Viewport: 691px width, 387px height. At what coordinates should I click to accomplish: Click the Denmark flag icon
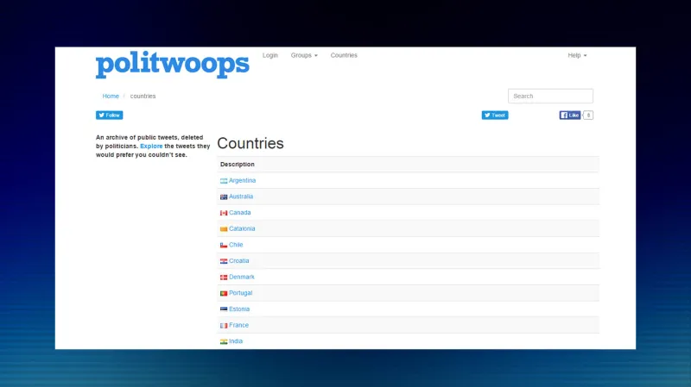tap(224, 278)
